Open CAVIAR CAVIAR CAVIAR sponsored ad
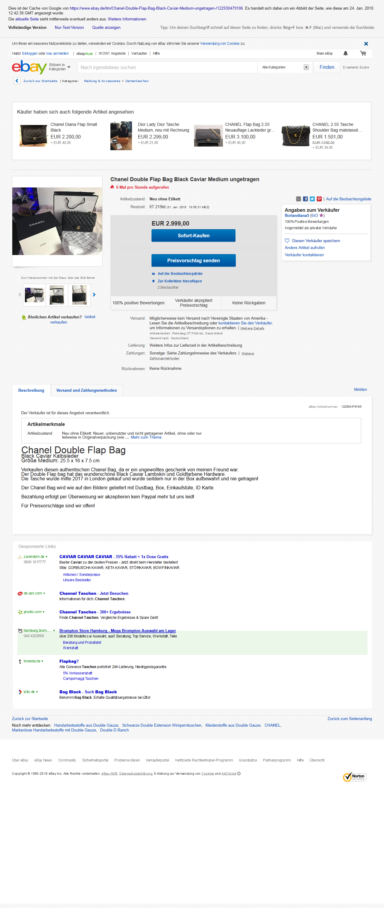The image size is (384, 915). pyautogui.click(x=114, y=557)
